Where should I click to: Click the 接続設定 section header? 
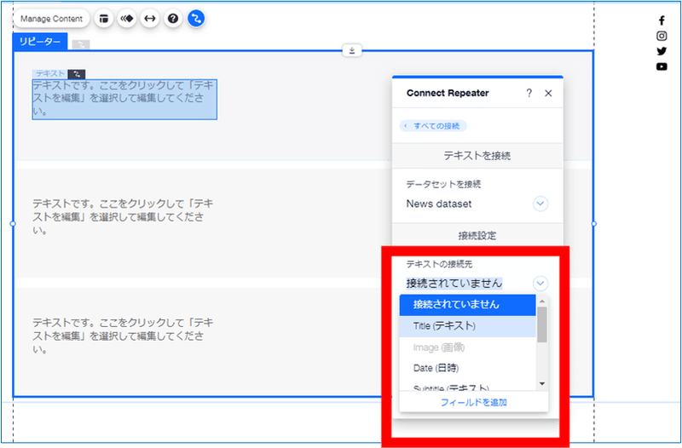(x=477, y=236)
